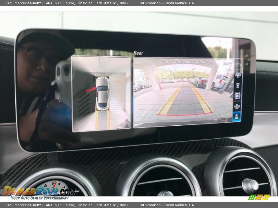This screenshot has width=278, height=208.
Task: Click the red arrow beside the car
Action: pos(91,89)
